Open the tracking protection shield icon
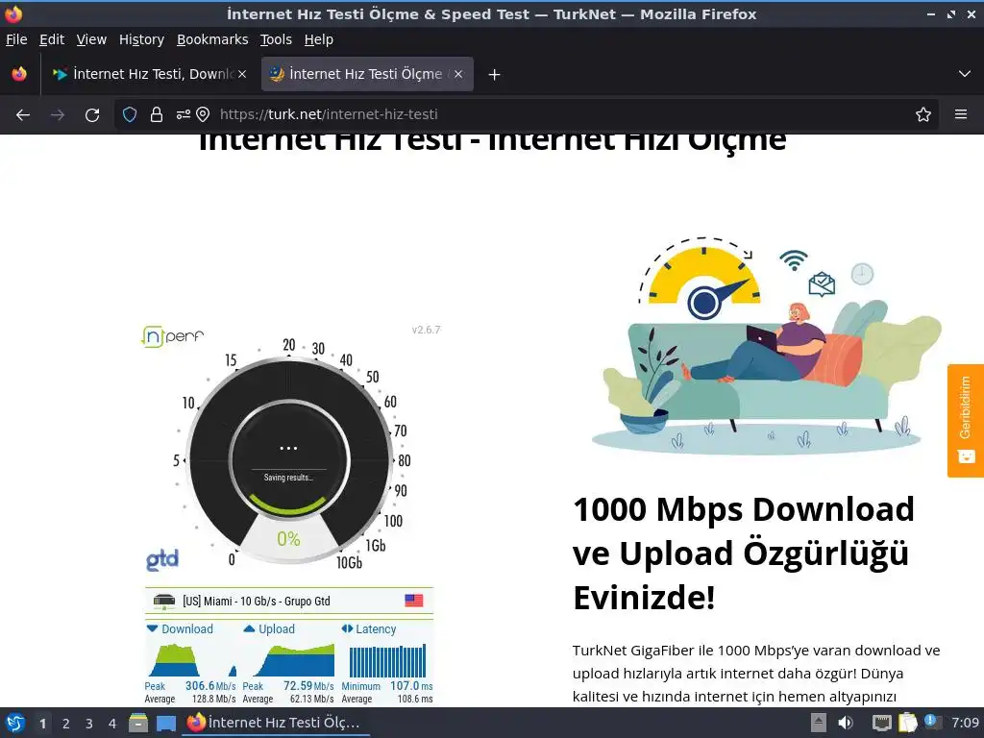The height and width of the screenshot is (738, 984). 130,114
